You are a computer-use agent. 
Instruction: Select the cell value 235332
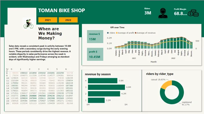pos(42,73)
